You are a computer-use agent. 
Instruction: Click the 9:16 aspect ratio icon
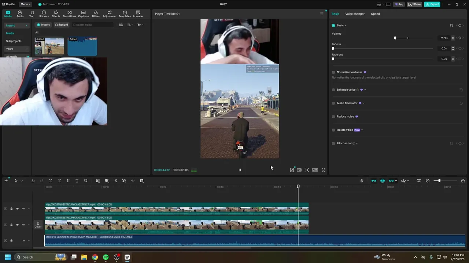[315, 170]
